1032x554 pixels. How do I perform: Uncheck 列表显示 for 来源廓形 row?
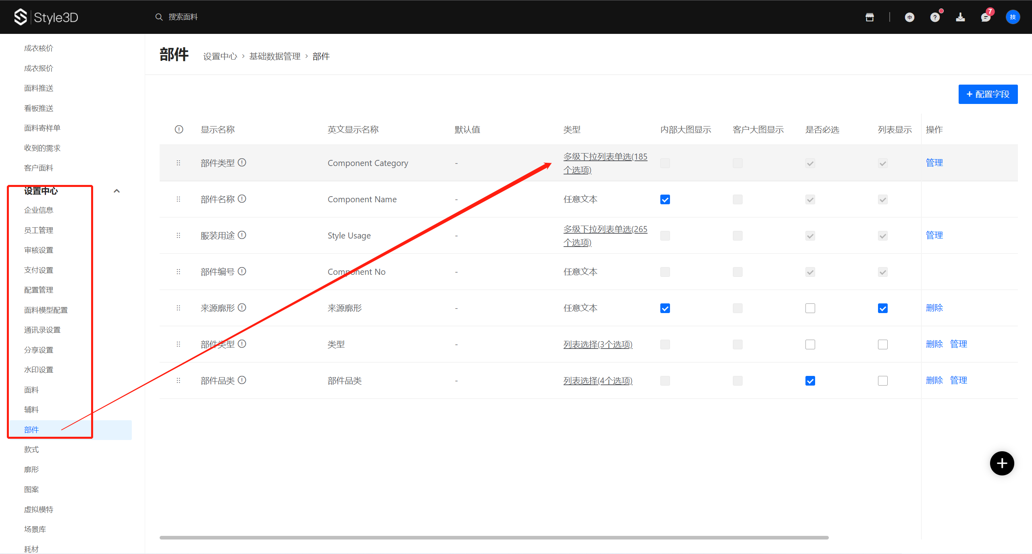point(883,308)
